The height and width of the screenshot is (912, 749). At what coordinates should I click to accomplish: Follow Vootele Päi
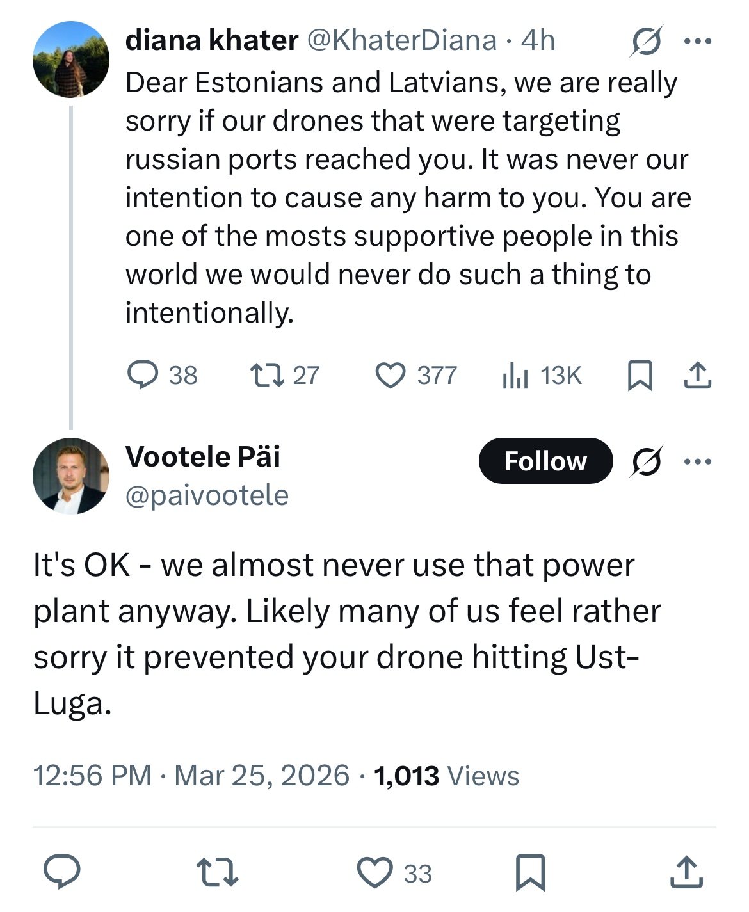545,461
